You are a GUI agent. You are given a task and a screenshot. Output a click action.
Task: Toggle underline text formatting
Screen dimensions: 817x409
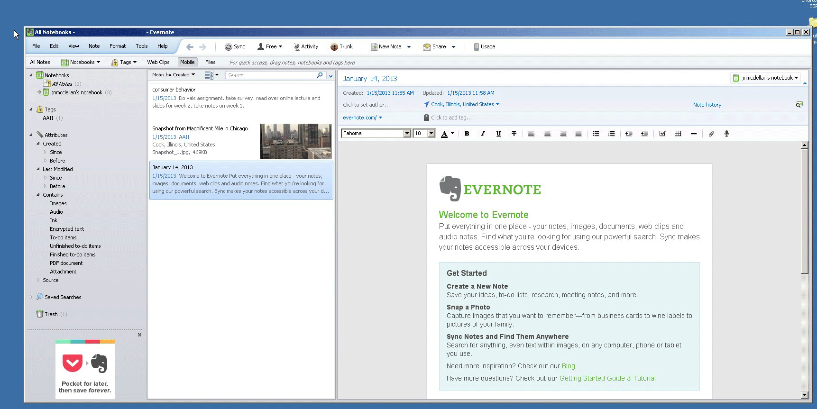(498, 134)
